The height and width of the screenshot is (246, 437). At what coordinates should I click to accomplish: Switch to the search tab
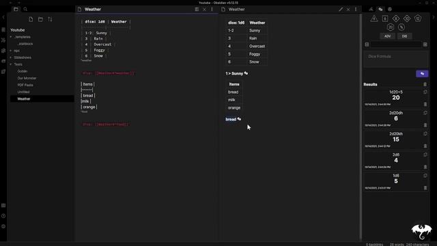(25, 9)
